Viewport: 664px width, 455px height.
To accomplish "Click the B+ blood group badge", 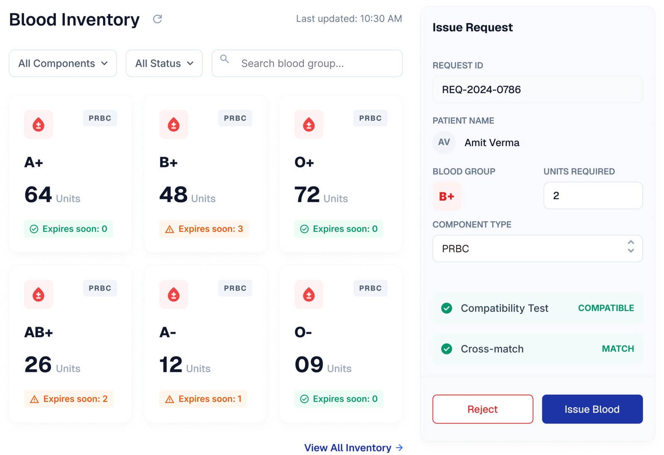I will point(447,196).
